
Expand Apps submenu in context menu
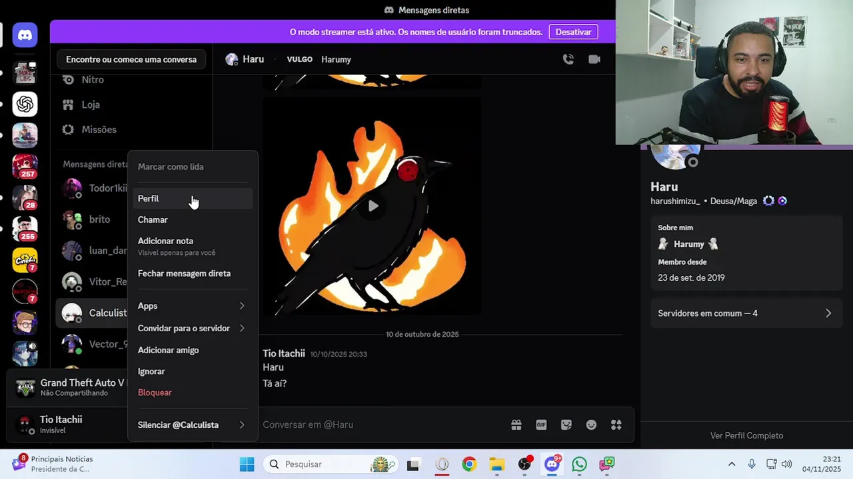pyautogui.click(x=191, y=306)
